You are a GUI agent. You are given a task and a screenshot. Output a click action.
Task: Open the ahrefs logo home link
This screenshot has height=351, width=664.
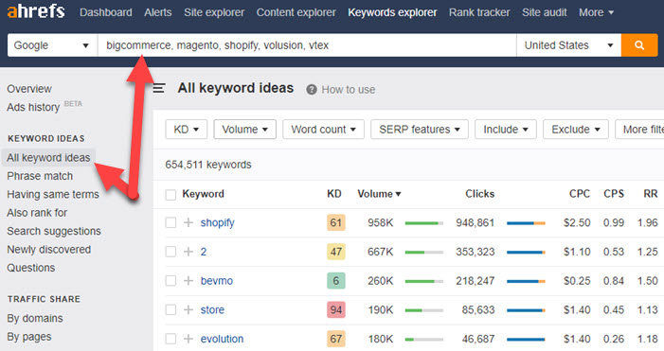click(x=36, y=11)
